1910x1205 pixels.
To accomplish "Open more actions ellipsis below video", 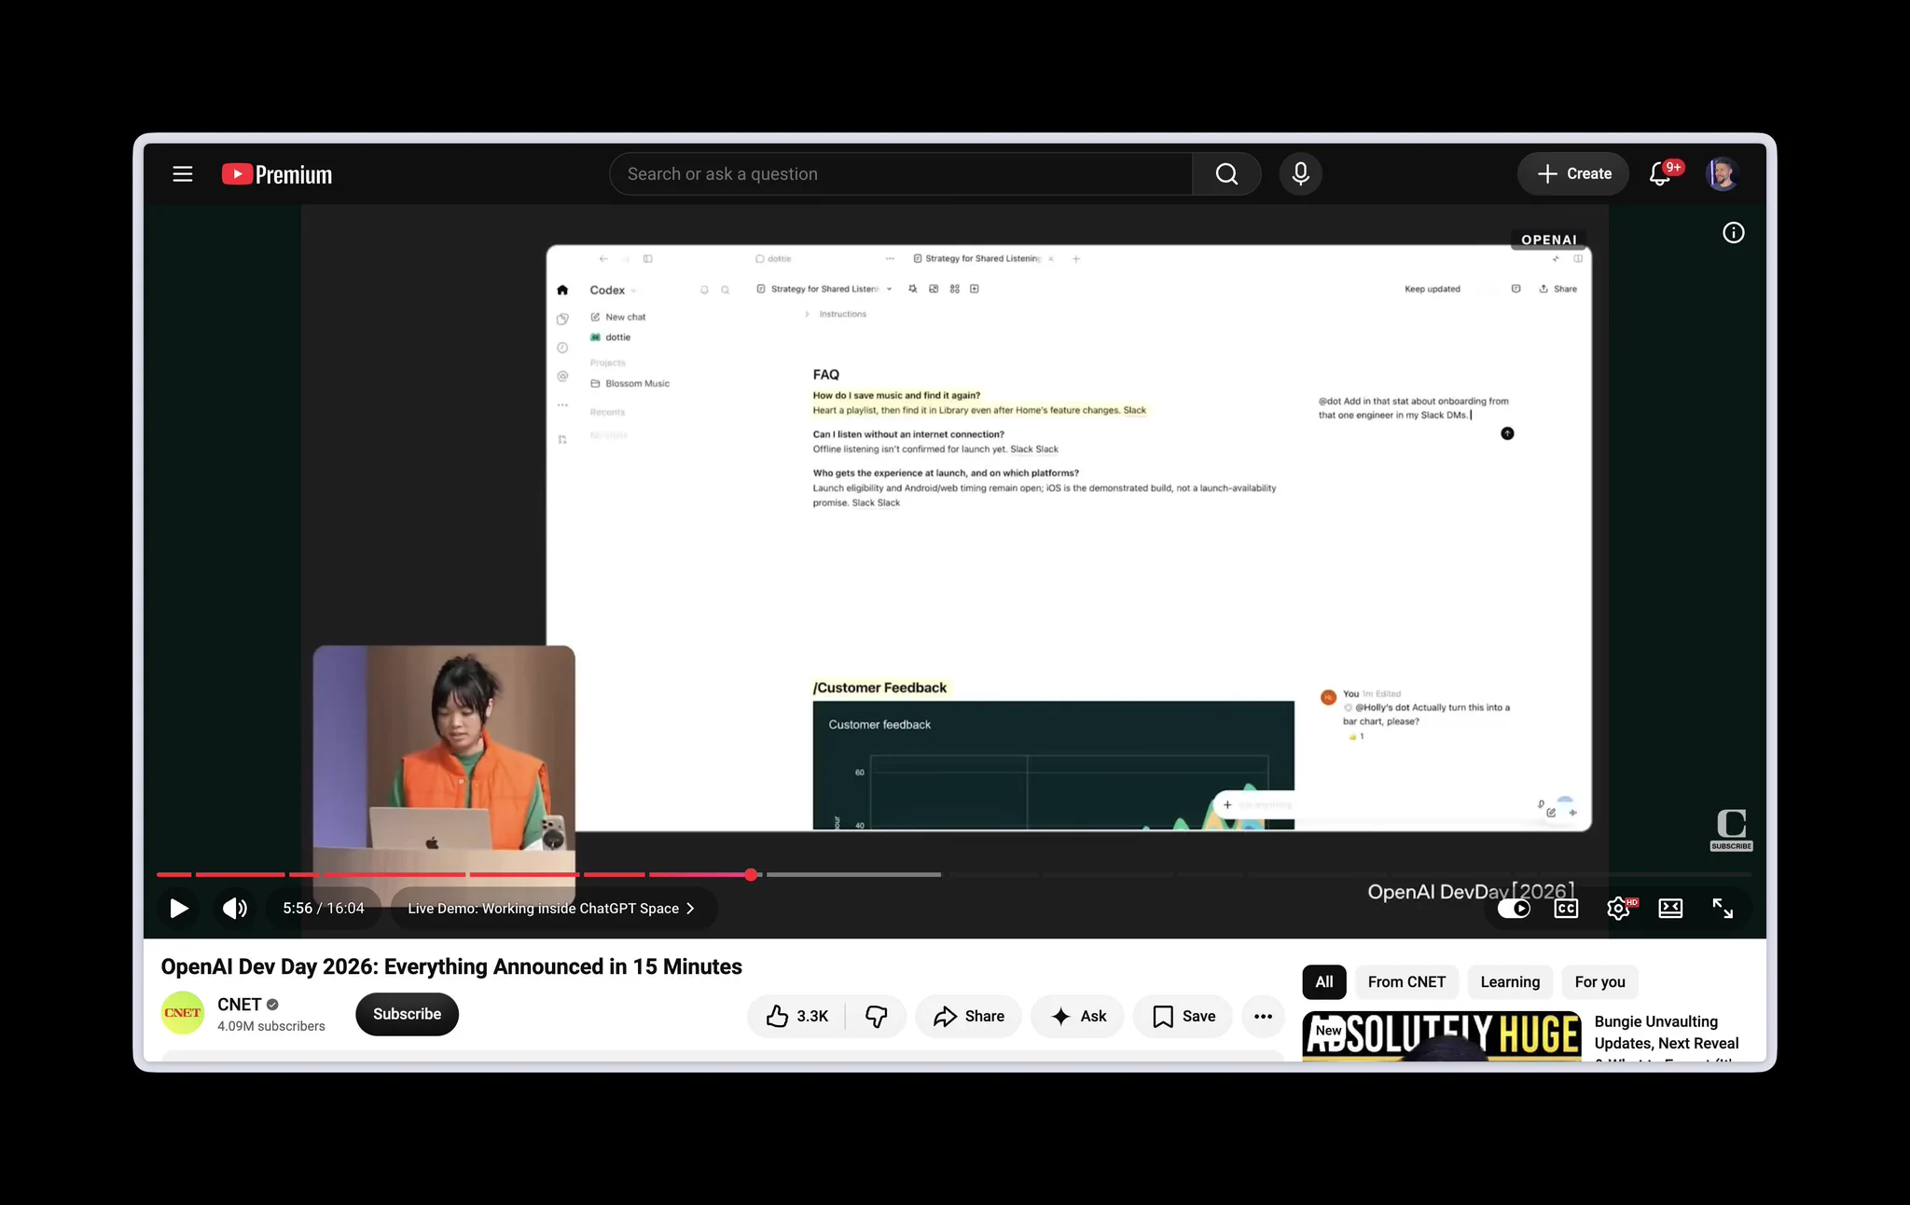I will pos(1263,1016).
